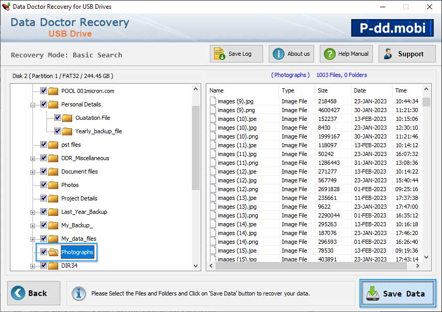Click the folder tree vertical scrollbar thumb

(195, 148)
